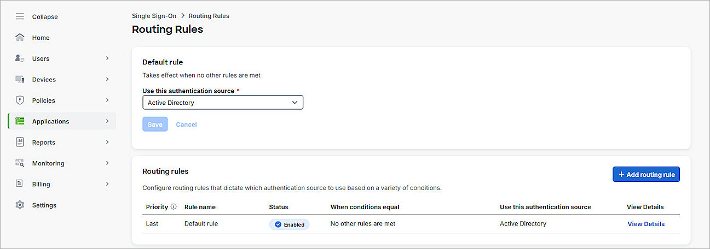710x249 pixels.
Task: Click the Monitoring icon in sidebar
Action: pyautogui.click(x=20, y=163)
